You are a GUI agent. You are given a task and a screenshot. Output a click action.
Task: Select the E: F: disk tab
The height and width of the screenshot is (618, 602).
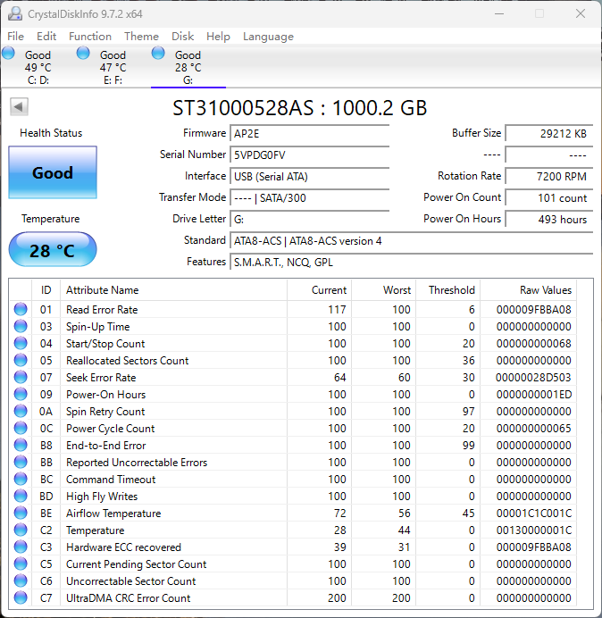click(x=113, y=68)
